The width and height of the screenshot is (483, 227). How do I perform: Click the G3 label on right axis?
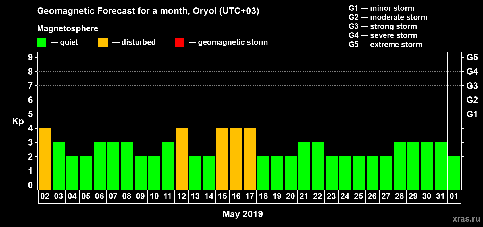[472, 86]
